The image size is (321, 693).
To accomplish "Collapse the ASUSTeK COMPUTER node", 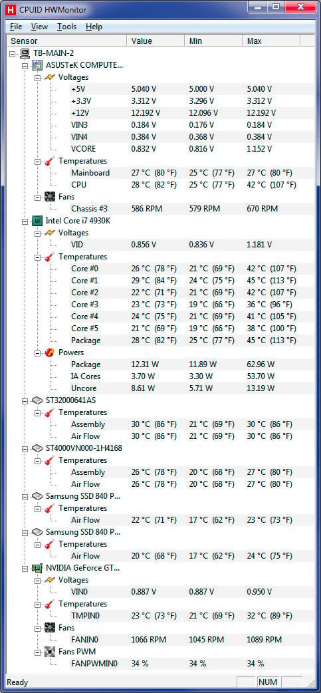I will tap(25, 65).
